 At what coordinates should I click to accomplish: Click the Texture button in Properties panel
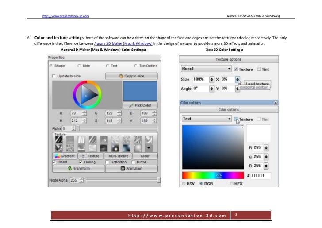click(x=91, y=156)
